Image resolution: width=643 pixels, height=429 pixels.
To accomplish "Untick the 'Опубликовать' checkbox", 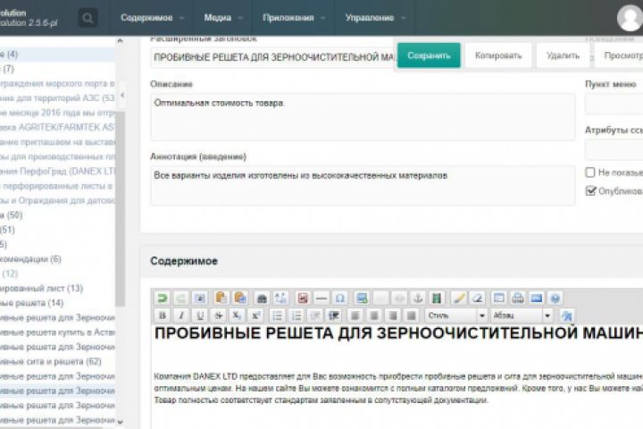I will tap(590, 191).
